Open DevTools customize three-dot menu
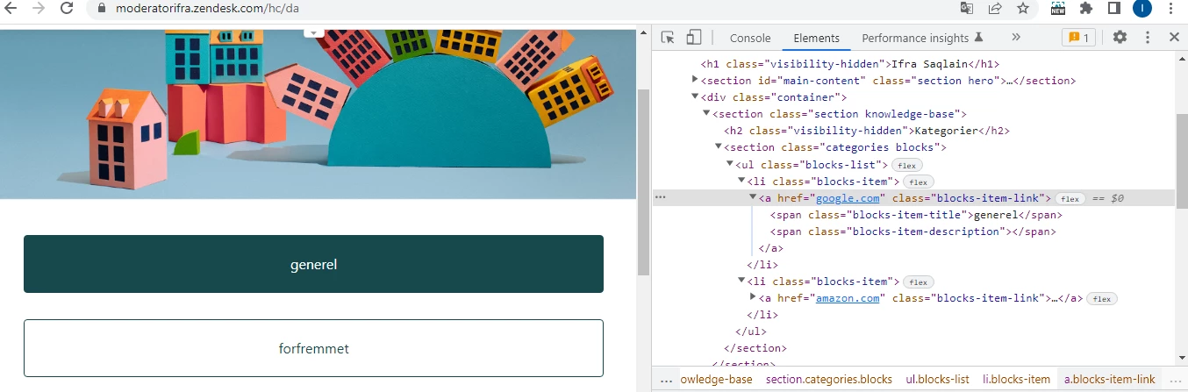1188x392 pixels. 1147,38
